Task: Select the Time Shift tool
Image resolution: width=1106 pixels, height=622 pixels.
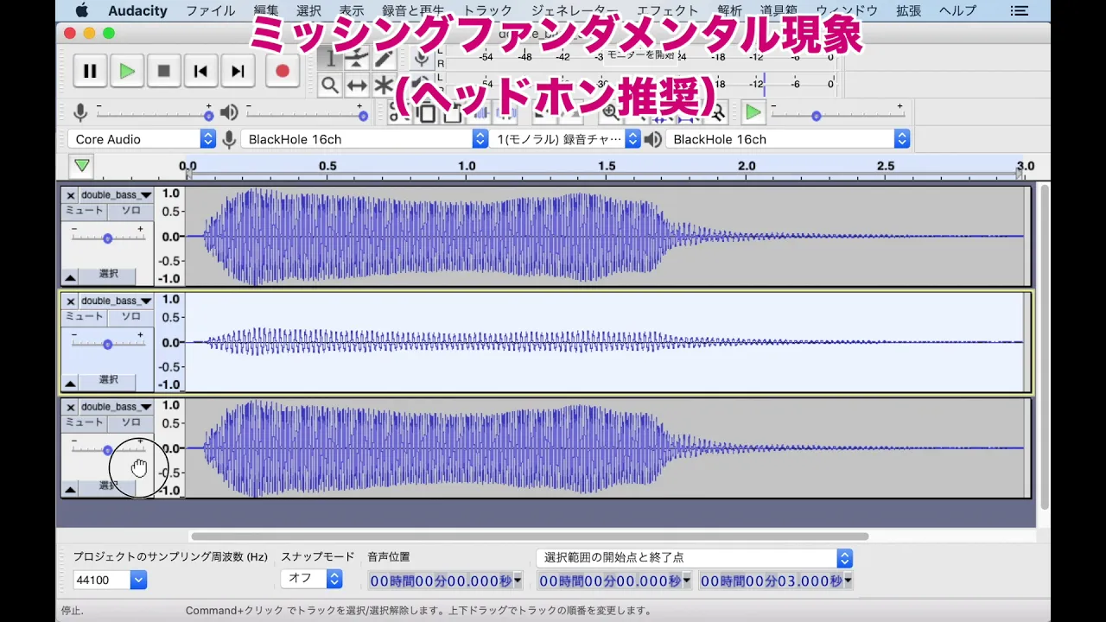Action: (357, 85)
